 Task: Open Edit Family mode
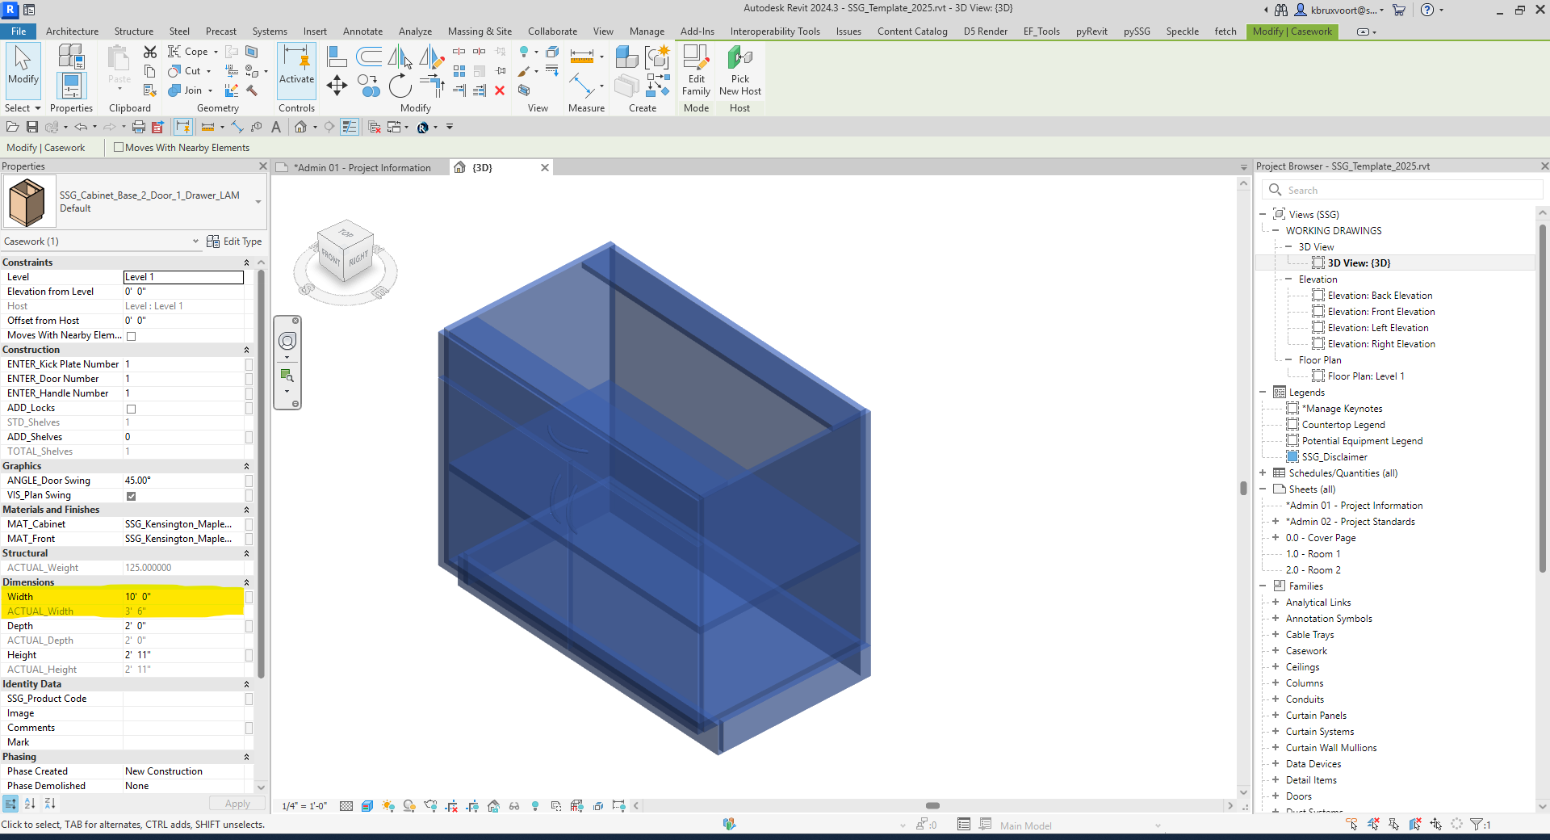[695, 71]
